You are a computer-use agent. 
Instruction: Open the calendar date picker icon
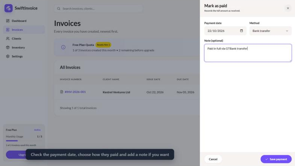click(x=241, y=31)
